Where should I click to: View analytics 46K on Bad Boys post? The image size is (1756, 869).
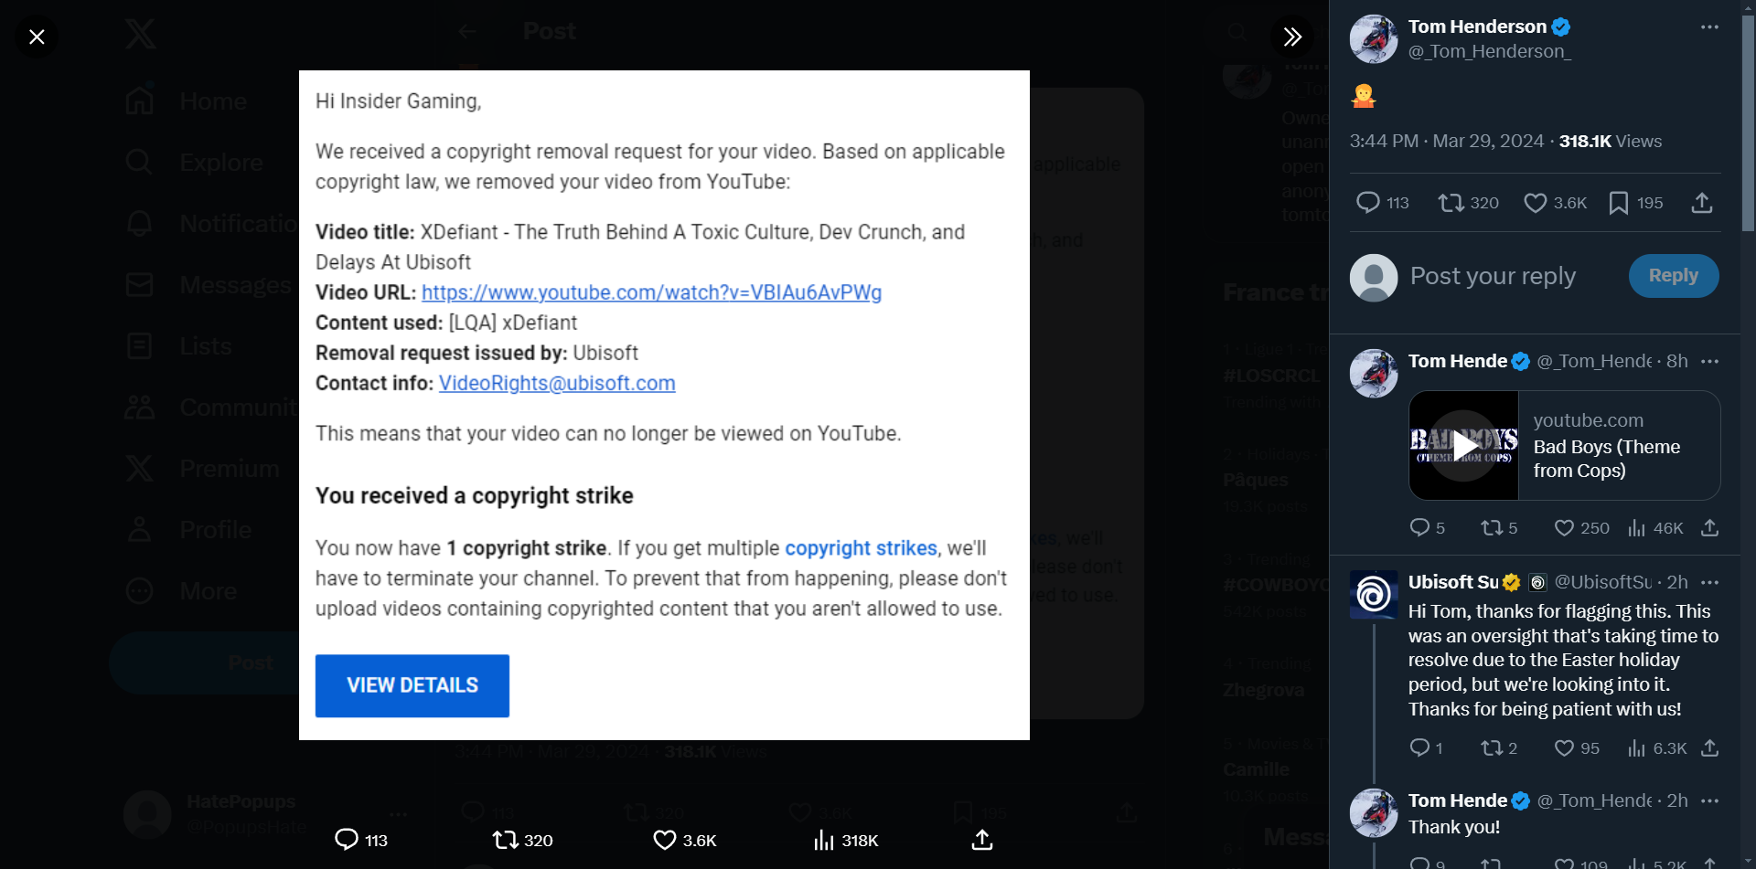coord(1655,528)
